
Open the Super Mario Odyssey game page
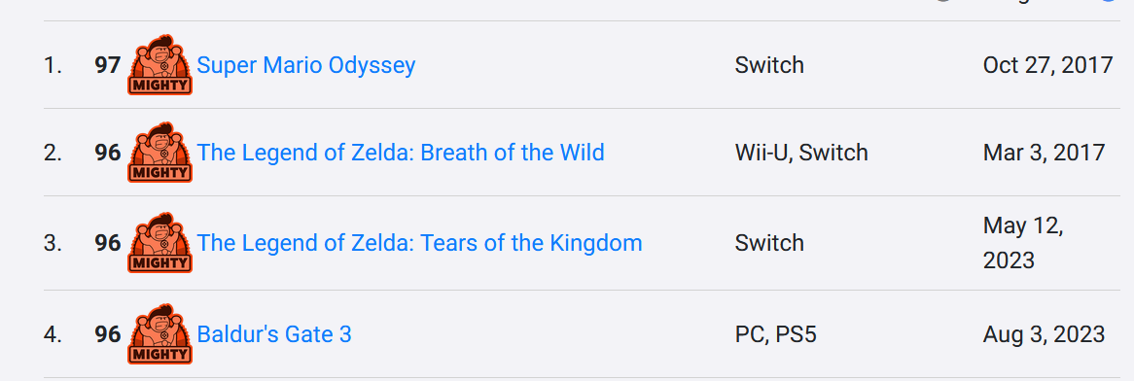(306, 65)
